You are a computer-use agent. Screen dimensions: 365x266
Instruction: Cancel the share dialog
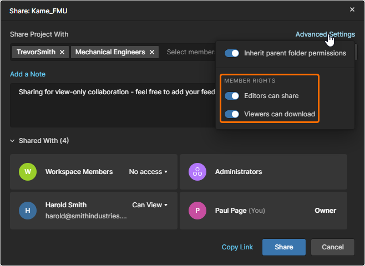tap(332, 247)
